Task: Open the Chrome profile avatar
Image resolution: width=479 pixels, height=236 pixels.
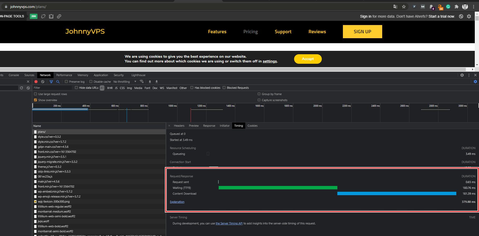Action: coord(465,7)
